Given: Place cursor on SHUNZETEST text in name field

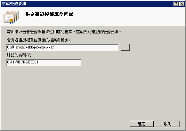Looking at the screenshot, I should (27, 62).
